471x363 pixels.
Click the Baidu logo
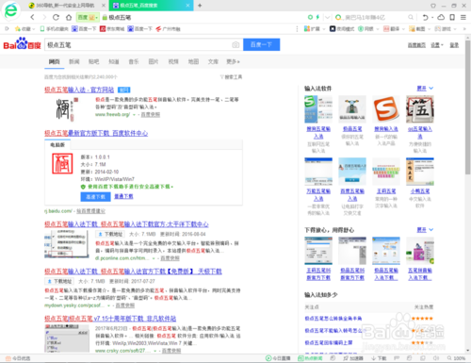pyautogui.click(x=22, y=44)
